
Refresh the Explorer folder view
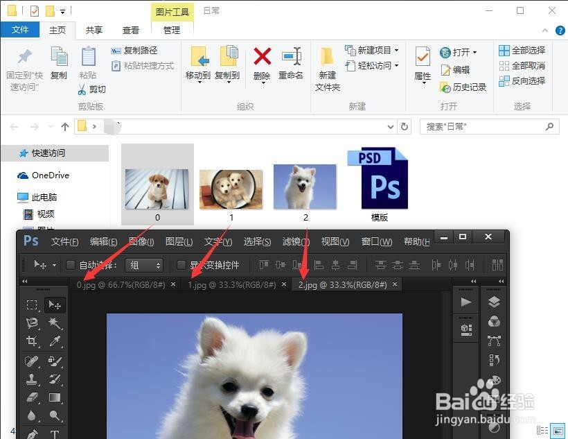click(405, 127)
